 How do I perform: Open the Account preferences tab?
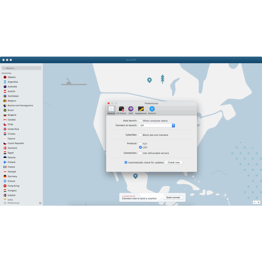coord(152,110)
